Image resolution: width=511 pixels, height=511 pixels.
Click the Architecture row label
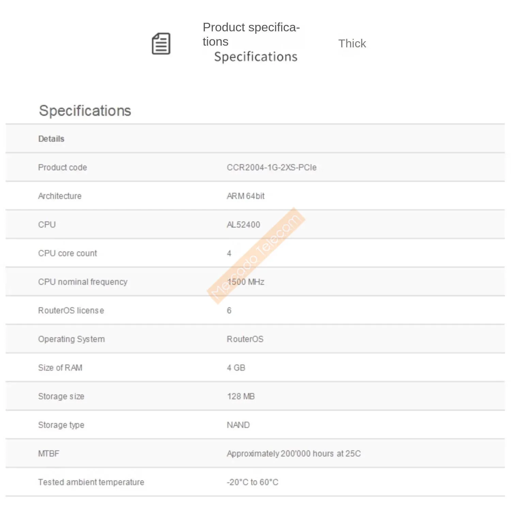pyautogui.click(x=60, y=196)
